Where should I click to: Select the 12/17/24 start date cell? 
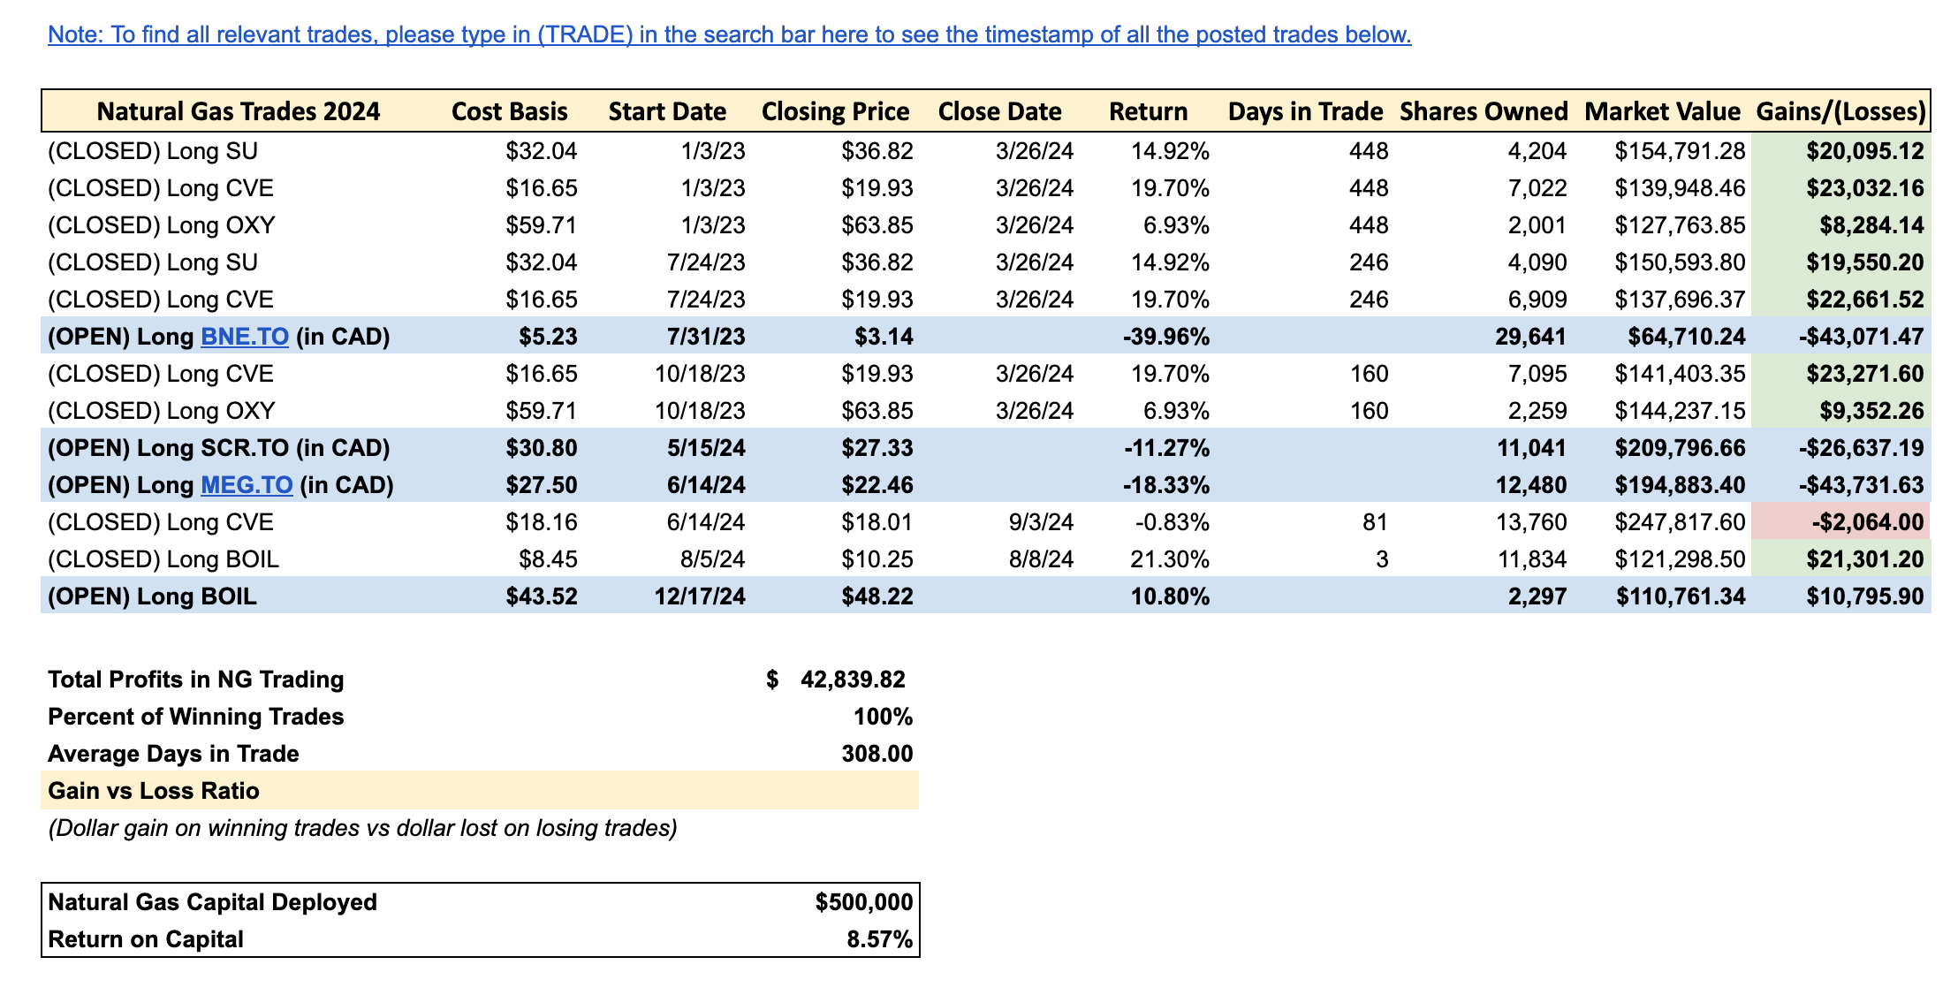tap(700, 596)
